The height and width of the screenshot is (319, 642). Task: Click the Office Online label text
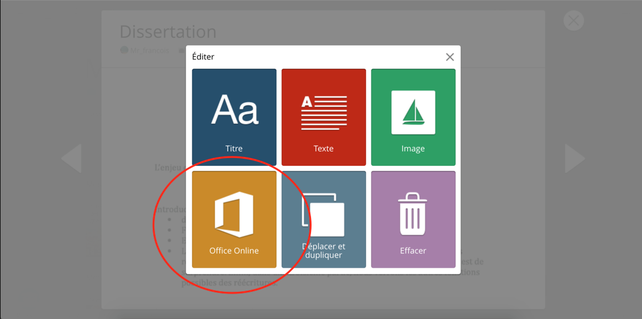[x=234, y=250]
